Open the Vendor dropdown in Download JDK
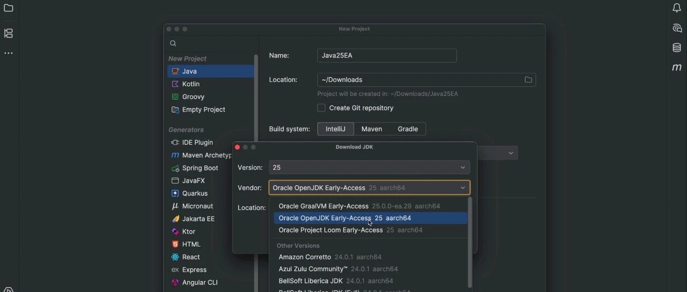The image size is (687, 292). (x=369, y=188)
